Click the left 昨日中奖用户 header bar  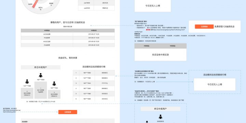click(41, 67)
